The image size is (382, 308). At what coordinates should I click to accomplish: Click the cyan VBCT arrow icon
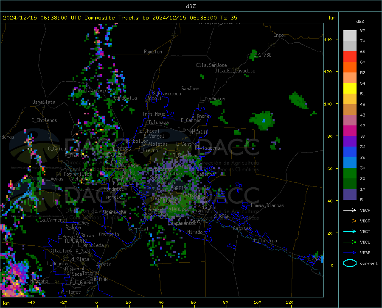pos(350,231)
